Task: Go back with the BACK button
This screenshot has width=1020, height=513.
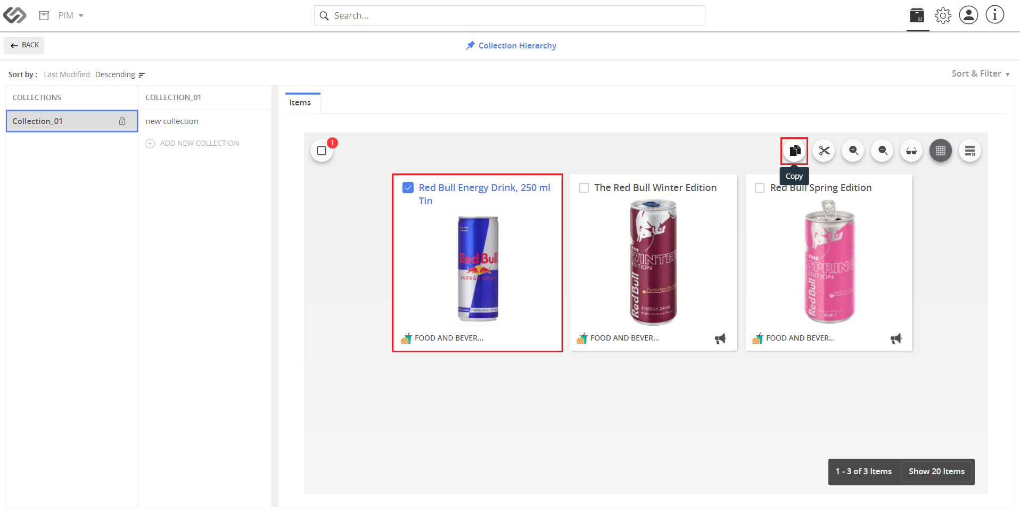Action: tap(24, 45)
